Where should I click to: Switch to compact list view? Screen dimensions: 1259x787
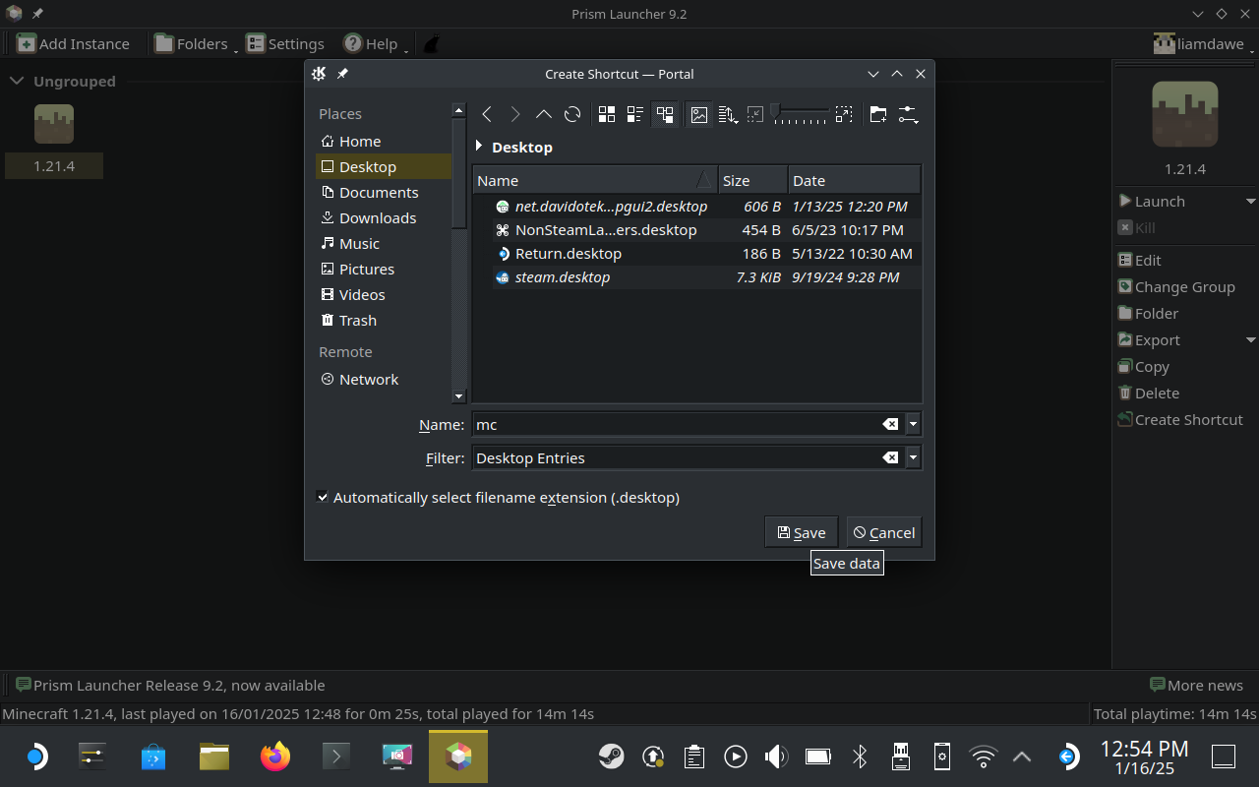point(635,115)
